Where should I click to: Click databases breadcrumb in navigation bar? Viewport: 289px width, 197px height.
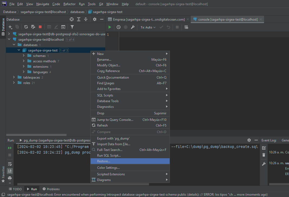(77, 12)
